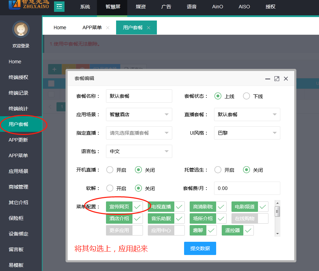319x271 pixels.
Task: Open the 应用场景 dropdown showing 智慧酒店
Action: click(139, 114)
